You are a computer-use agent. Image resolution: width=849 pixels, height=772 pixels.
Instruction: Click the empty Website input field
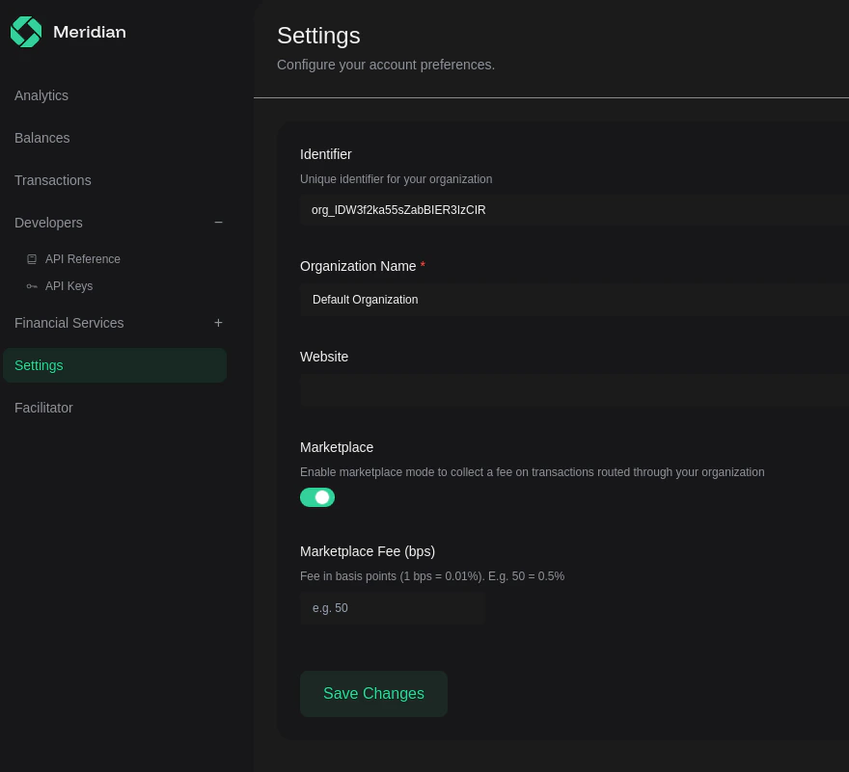pos(574,390)
